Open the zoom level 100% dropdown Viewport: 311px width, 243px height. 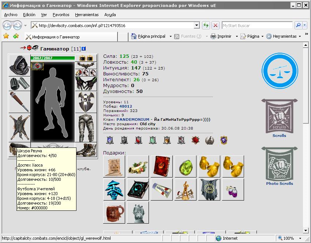pos(300,238)
